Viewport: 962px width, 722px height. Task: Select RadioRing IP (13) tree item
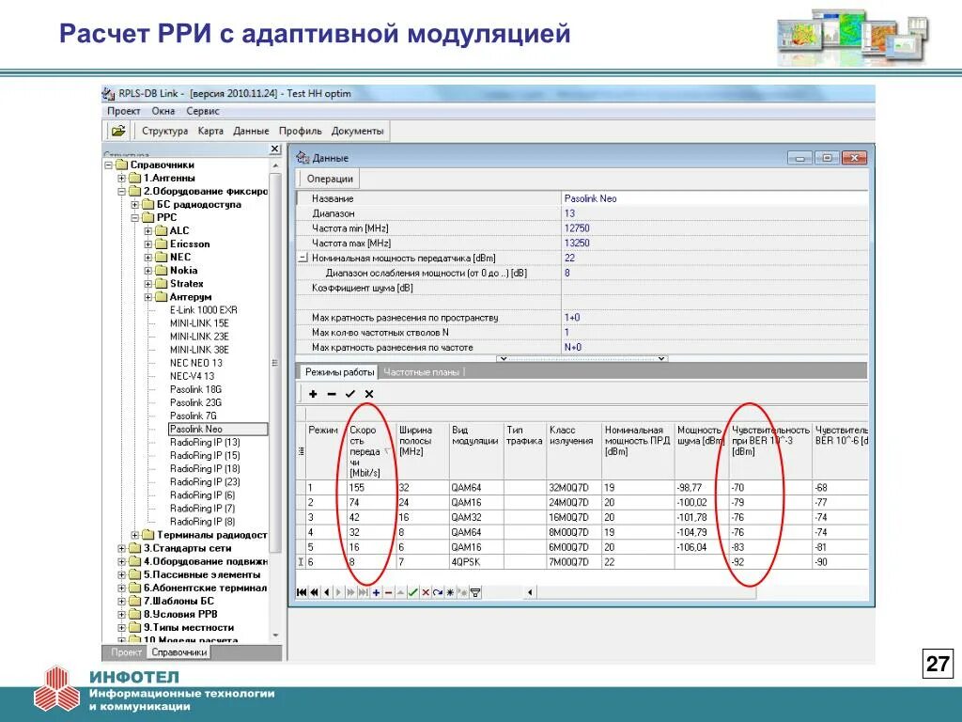205,442
